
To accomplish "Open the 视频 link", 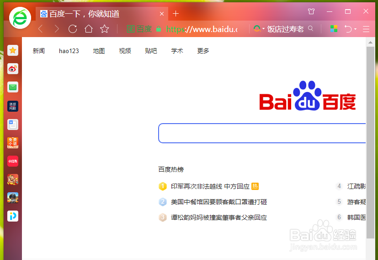I will pos(125,51).
